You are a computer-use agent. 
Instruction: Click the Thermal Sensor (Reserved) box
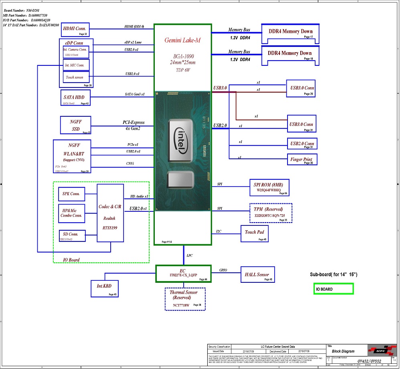click(x=185, y=299)
